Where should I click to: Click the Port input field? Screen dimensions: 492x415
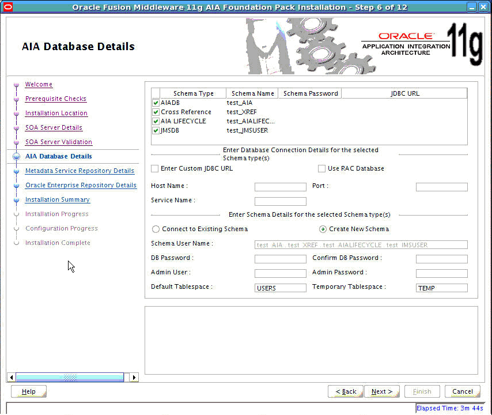(442, 187)
